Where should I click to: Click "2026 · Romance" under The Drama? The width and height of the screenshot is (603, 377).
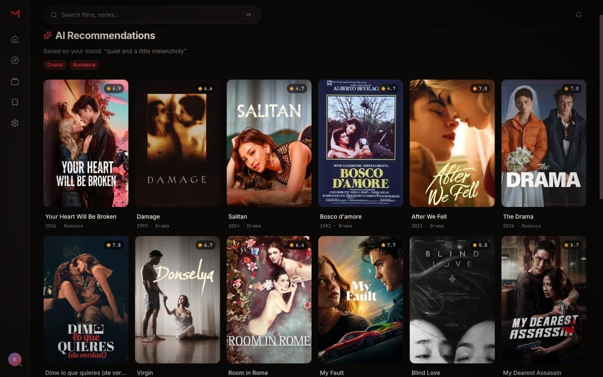pos(522,226)
